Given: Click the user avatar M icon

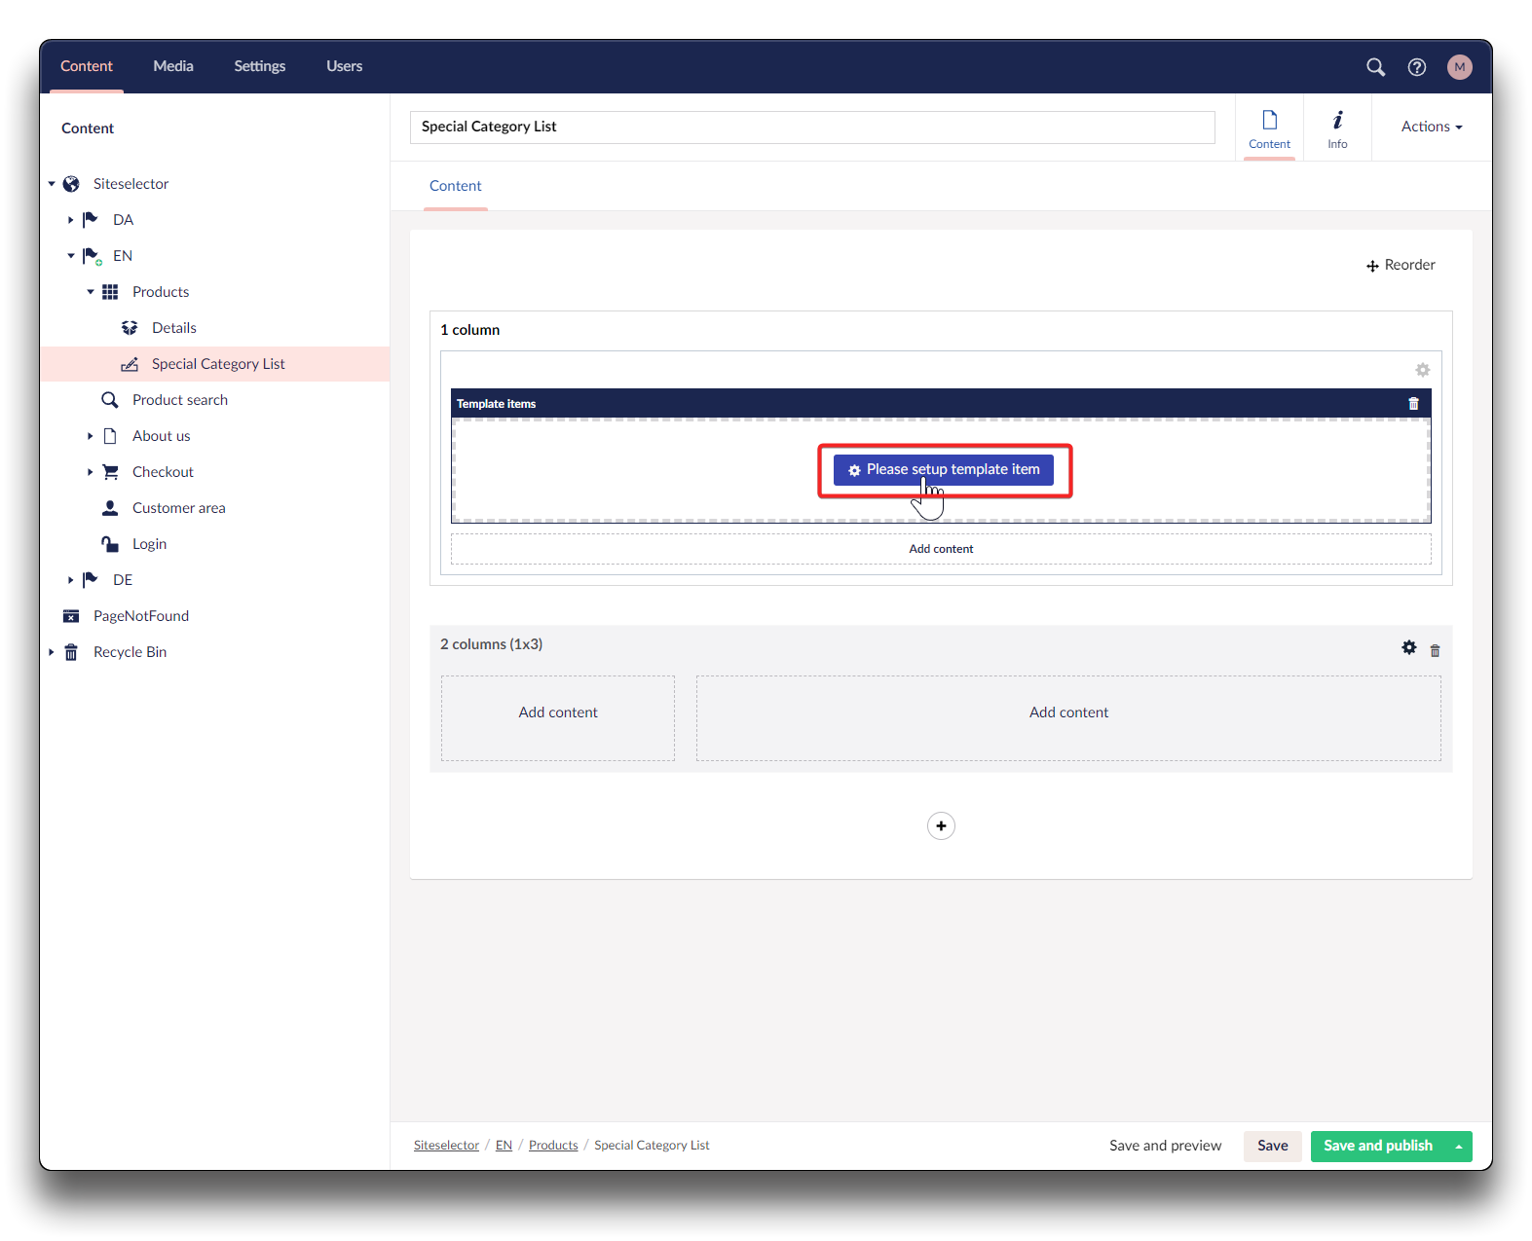Looking at the screenshot, I should tap(1459, 67).
